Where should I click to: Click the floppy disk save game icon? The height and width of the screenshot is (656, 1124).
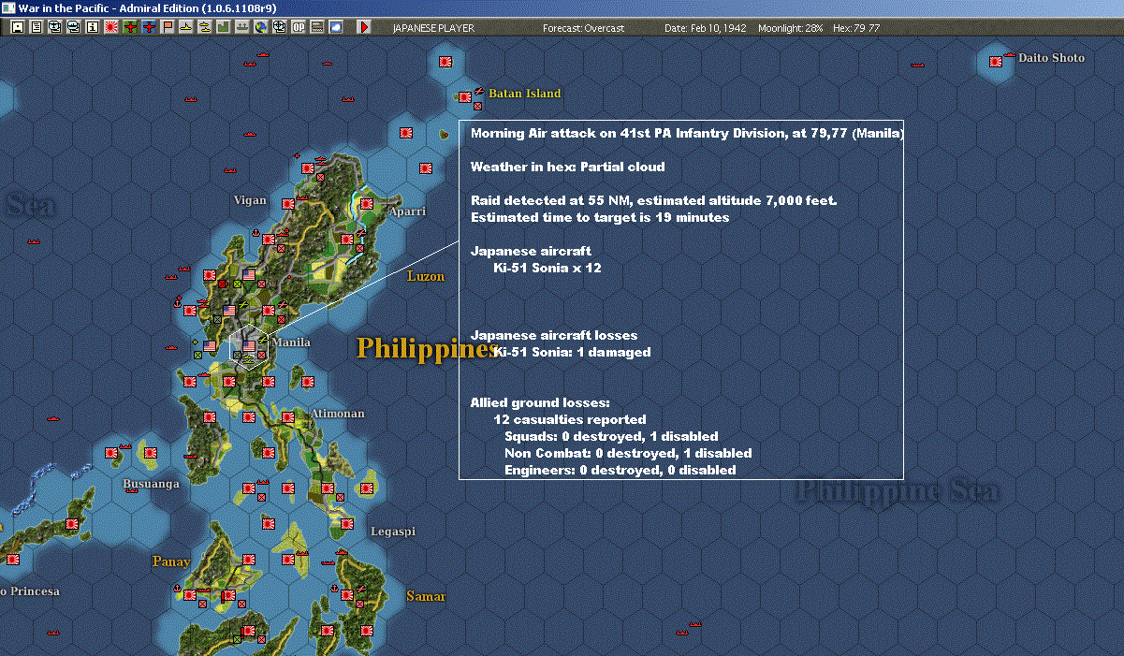[17, 27]
